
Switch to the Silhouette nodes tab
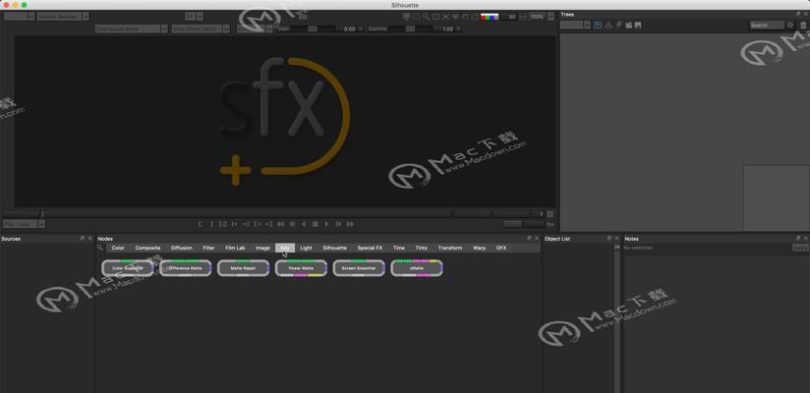coord(335,248)
